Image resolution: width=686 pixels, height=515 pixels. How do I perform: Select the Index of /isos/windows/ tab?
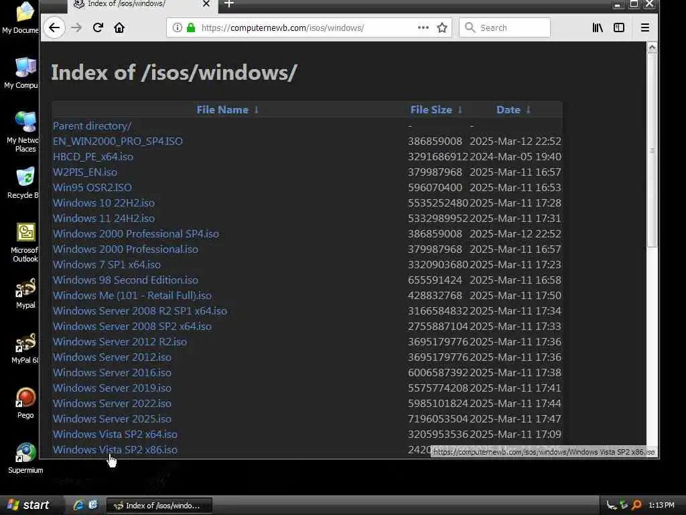click(142, 5)
